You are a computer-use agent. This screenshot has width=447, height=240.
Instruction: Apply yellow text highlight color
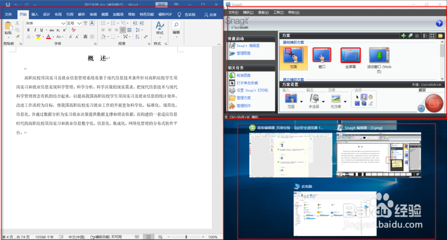click(x=38, y=37)
